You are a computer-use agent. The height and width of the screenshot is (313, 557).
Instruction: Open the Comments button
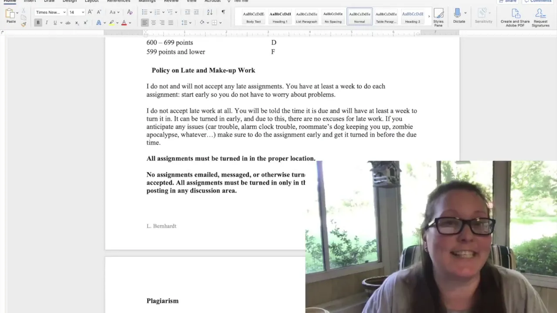(538, 1)
